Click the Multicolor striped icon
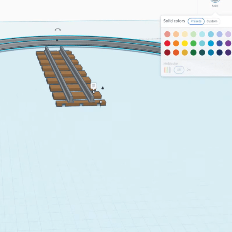 tap(167, 70)
